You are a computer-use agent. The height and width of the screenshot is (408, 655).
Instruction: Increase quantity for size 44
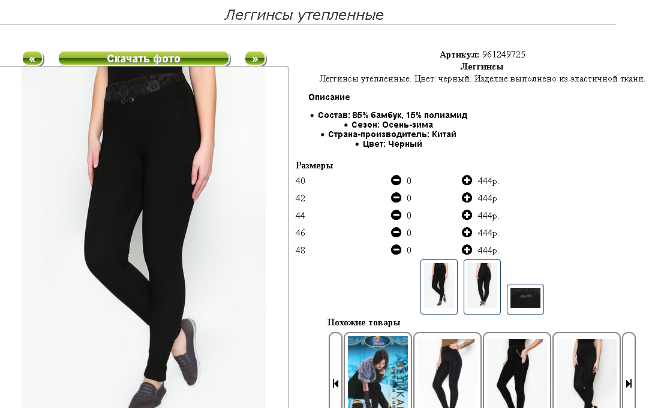(467, 215)
